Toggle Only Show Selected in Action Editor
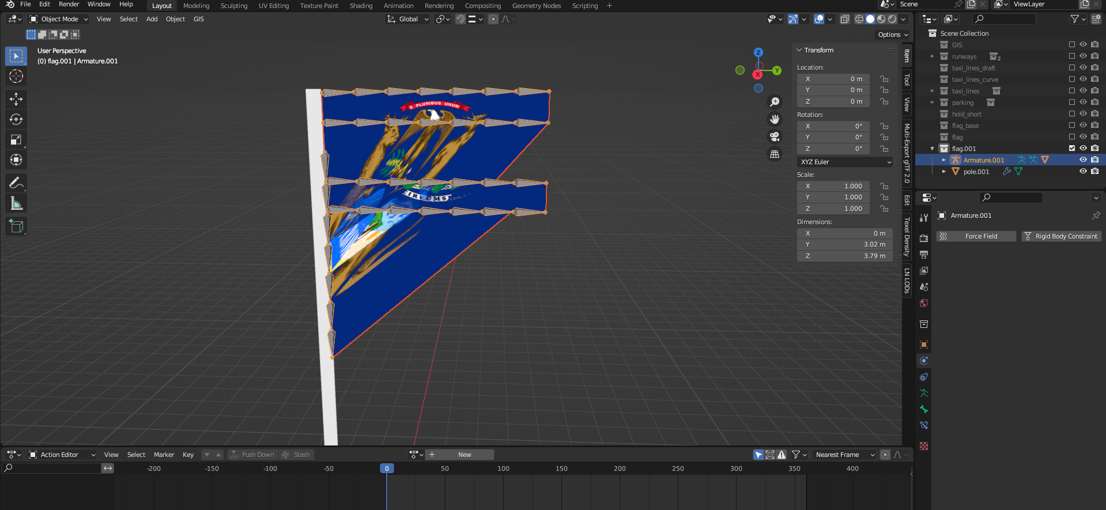 pyautogui.click(x=758, y=455)
